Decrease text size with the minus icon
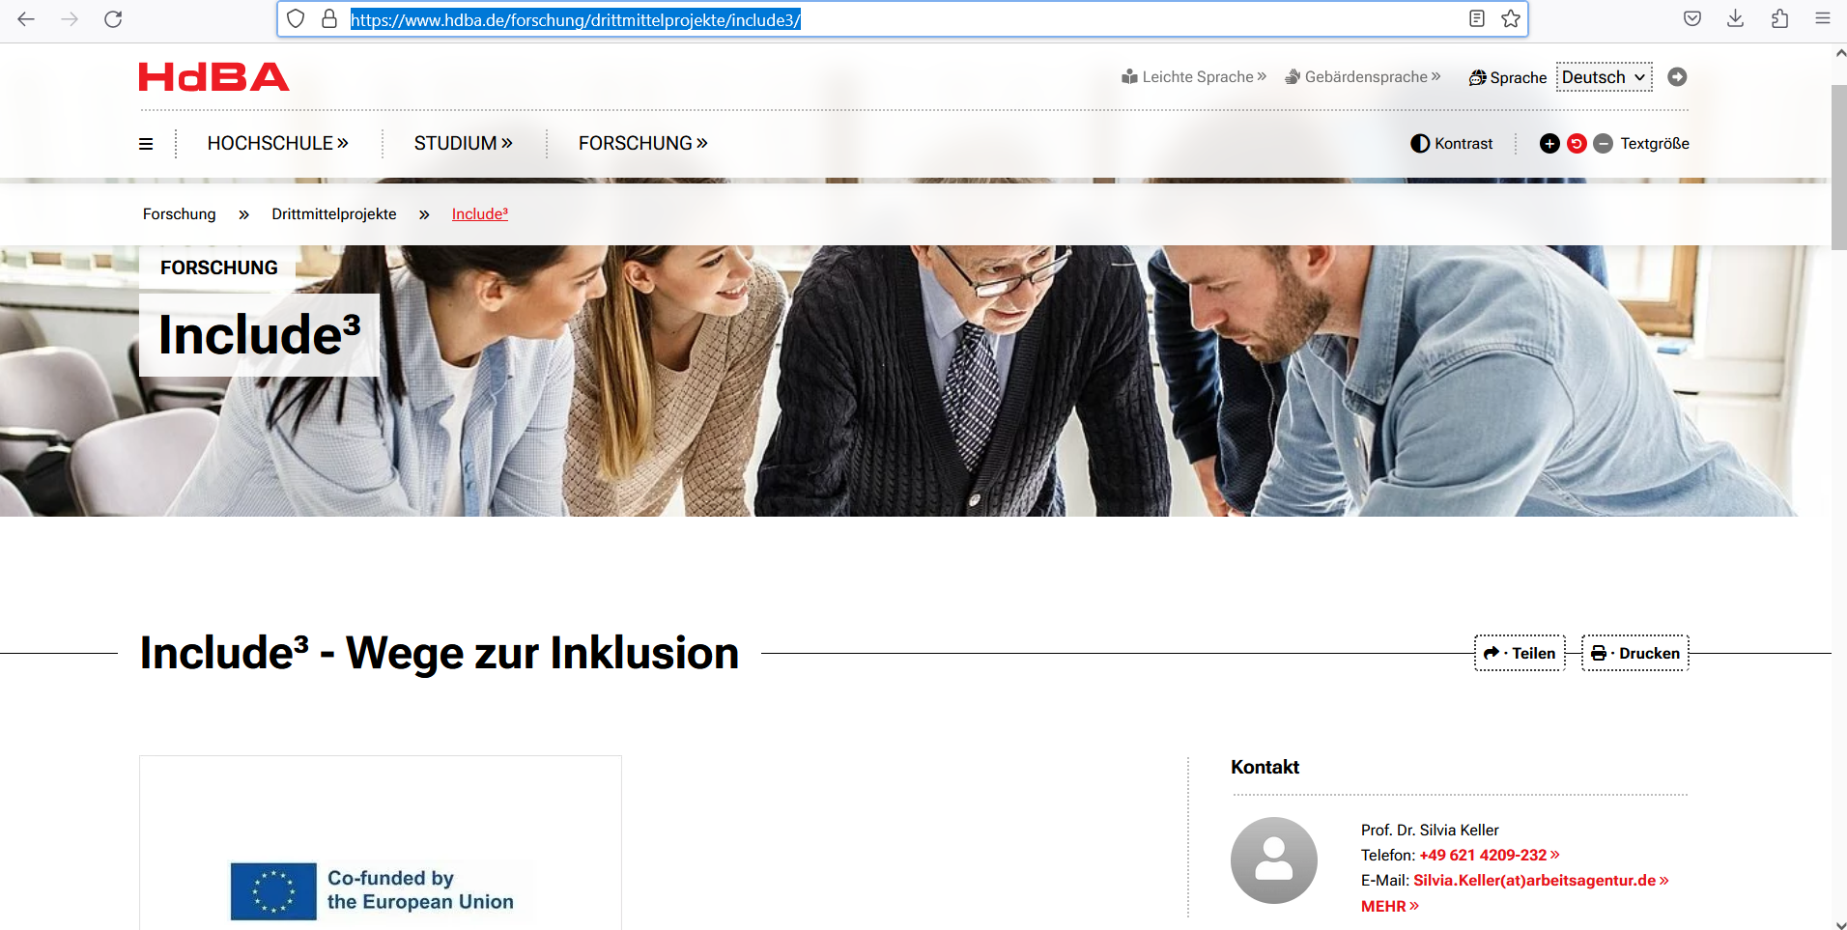The image size is (1847, 930). 1603,144
